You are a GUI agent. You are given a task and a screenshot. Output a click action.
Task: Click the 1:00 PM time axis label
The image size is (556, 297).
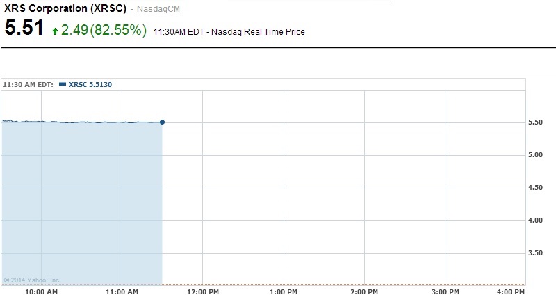coord(284,291)
